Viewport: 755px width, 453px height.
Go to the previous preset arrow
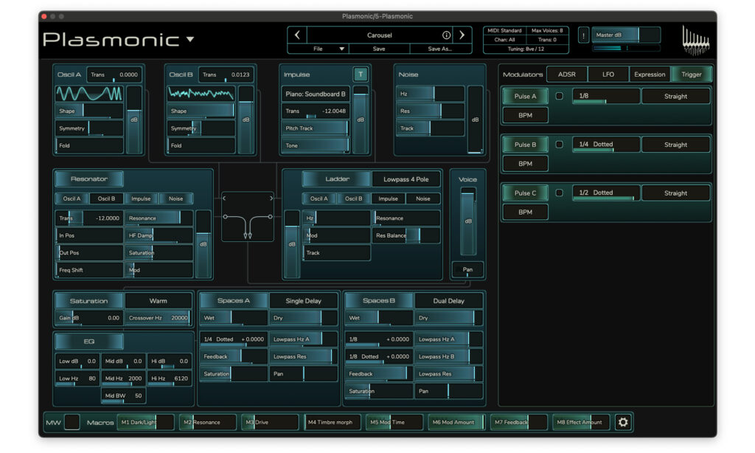[296, 35]
